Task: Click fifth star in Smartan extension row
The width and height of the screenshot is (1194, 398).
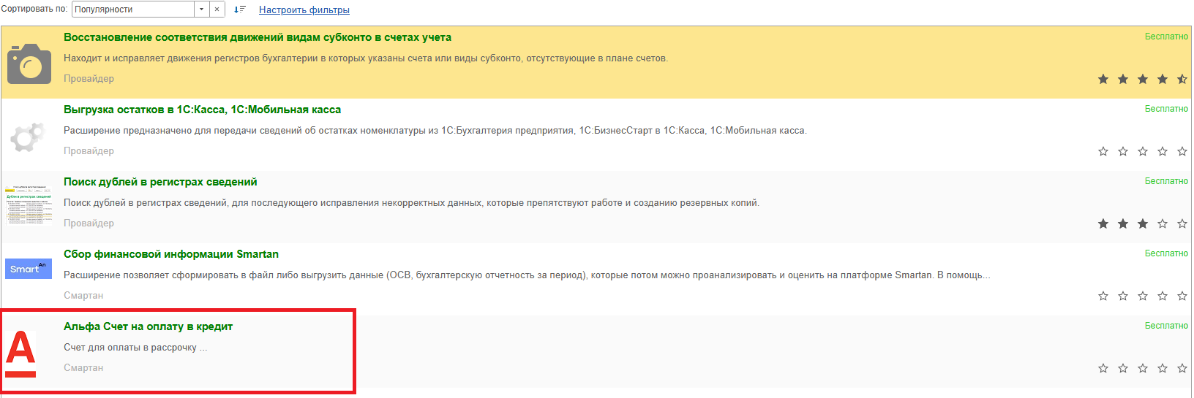Action: pos(1182,296)
